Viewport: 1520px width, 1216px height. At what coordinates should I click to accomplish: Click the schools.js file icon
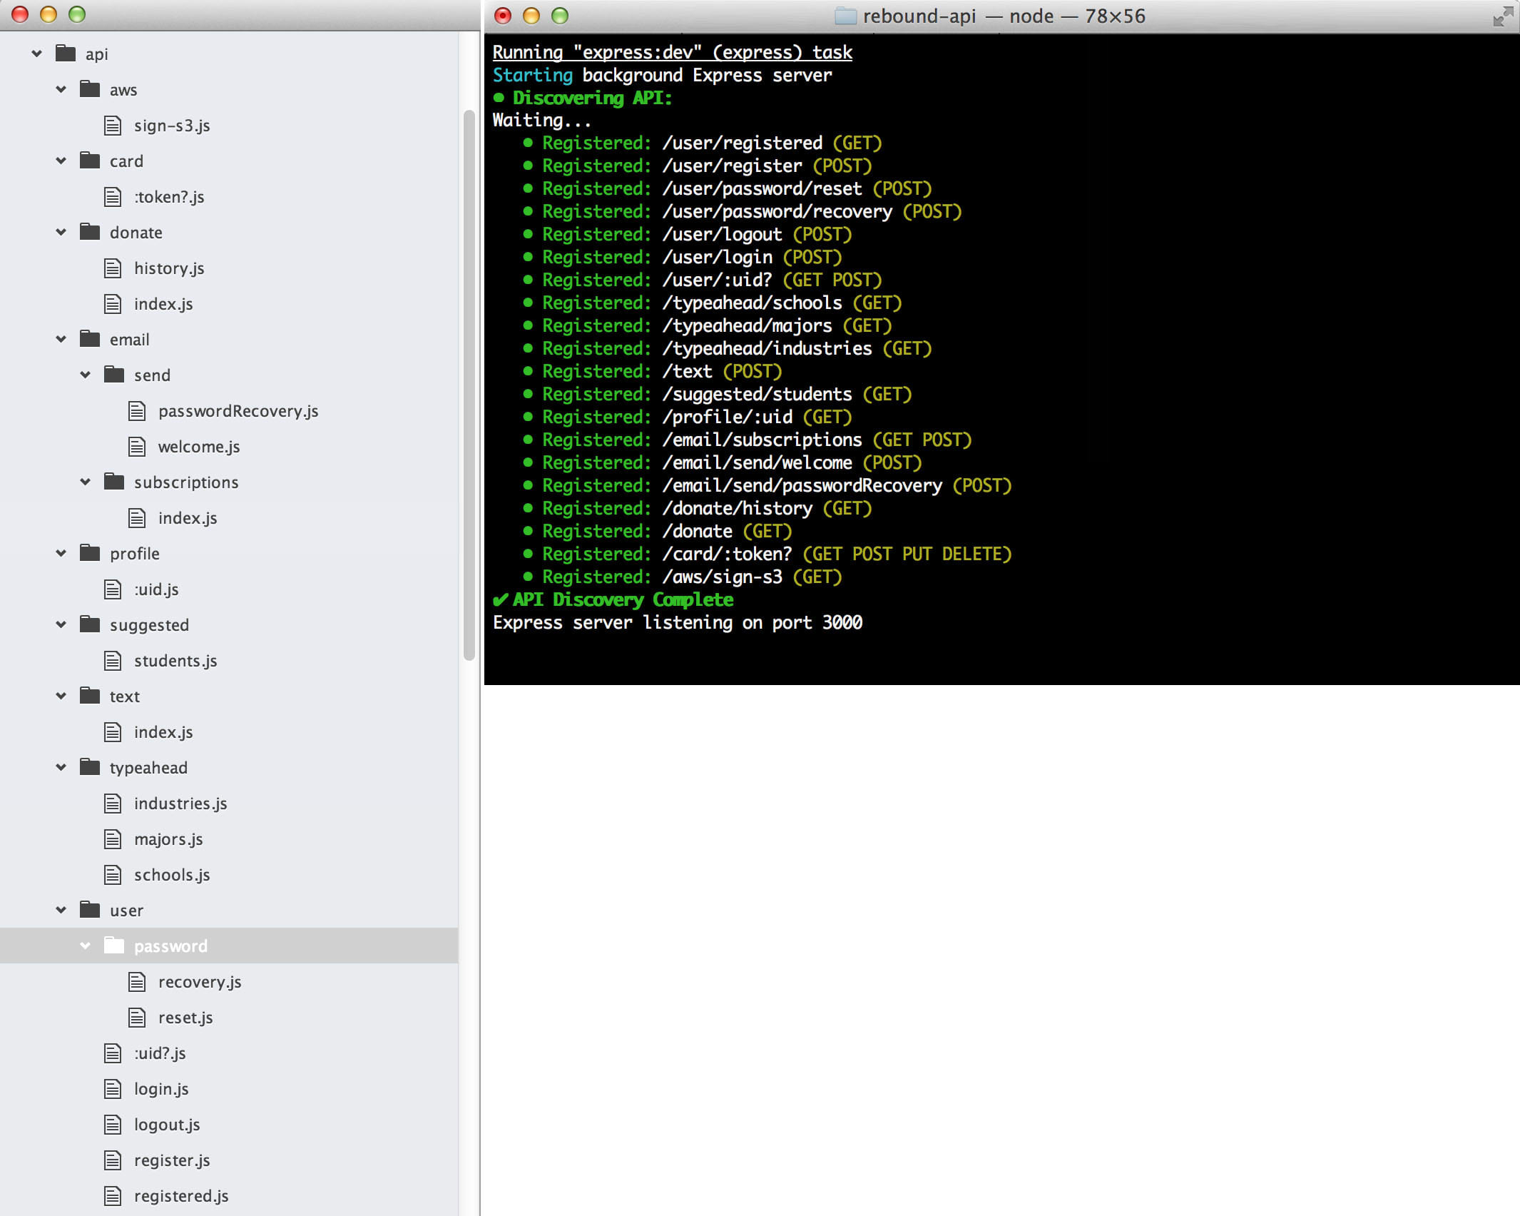tap(113, 875)
